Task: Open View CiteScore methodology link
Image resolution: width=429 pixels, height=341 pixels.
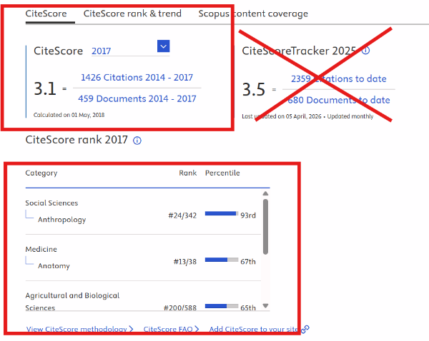Action: 79,329
